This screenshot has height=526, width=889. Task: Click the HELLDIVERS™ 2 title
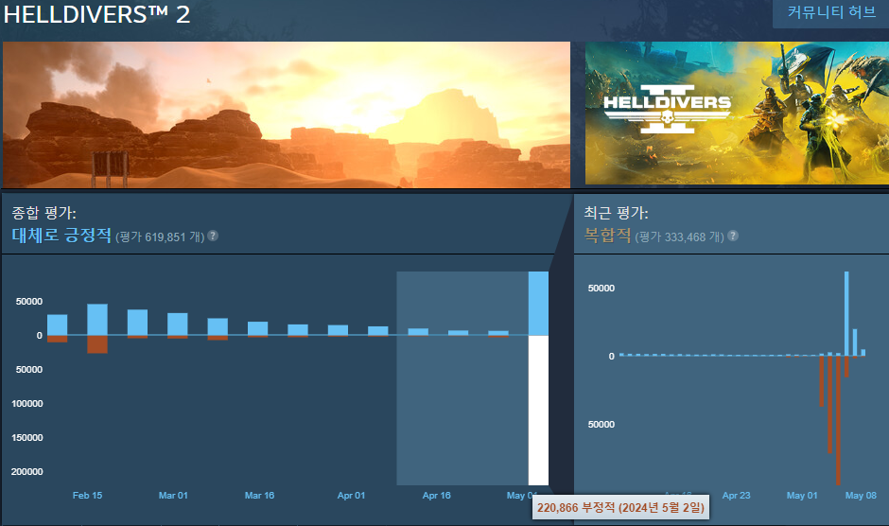(x=97, y=15)
